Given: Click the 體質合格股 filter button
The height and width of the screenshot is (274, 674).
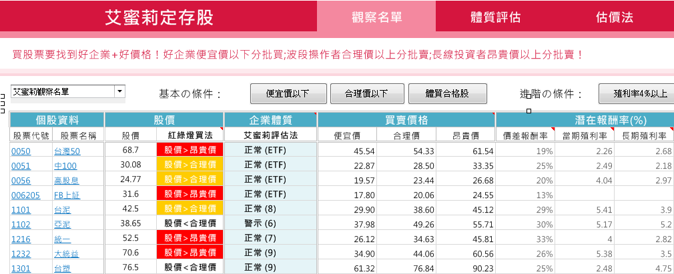Looking at the screenshot, I should tap(447, 93).
